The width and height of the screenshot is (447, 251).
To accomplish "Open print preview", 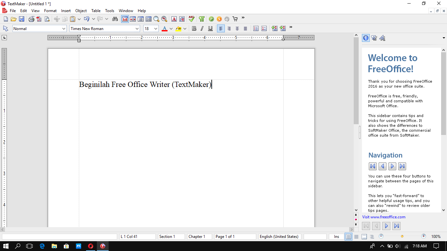I will [47, 19].
